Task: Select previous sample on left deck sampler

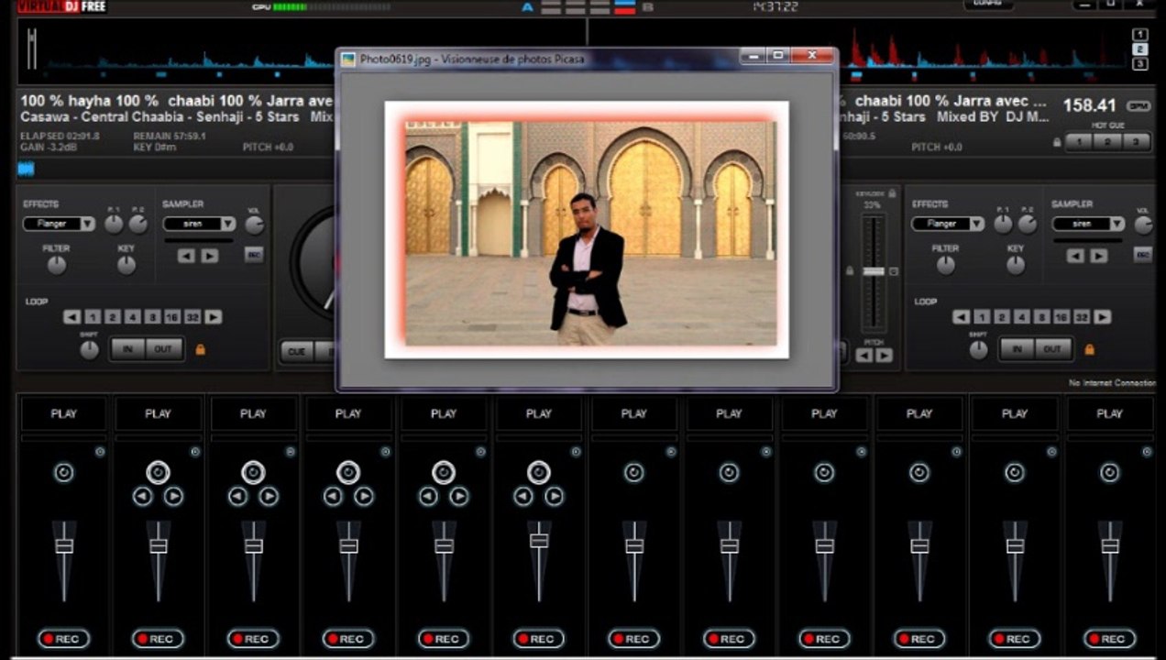Action: [x=186, y=256]
